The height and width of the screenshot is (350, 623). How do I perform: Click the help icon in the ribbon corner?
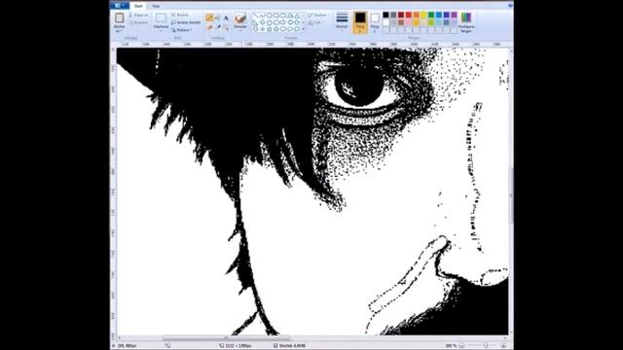click(510, 6)
